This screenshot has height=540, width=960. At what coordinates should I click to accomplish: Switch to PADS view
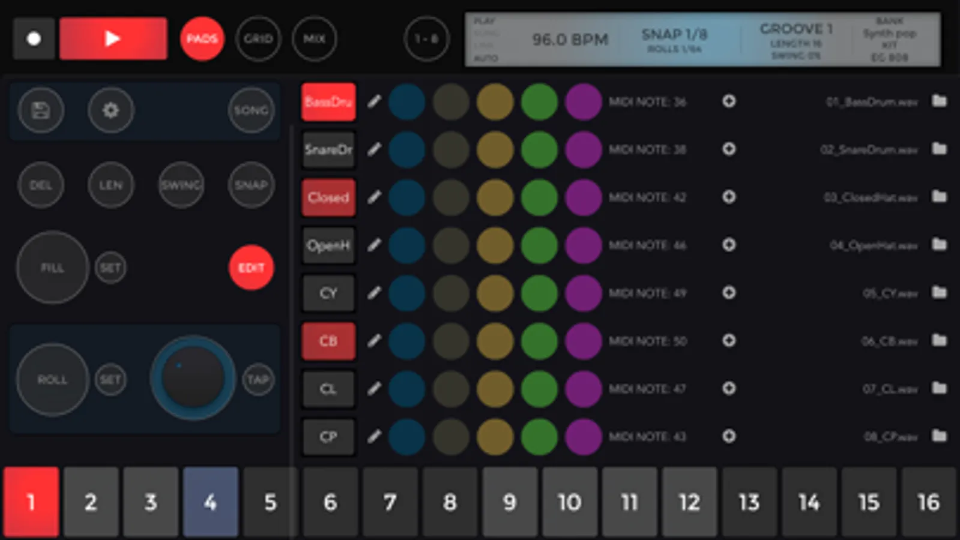[x=202, y=39]
